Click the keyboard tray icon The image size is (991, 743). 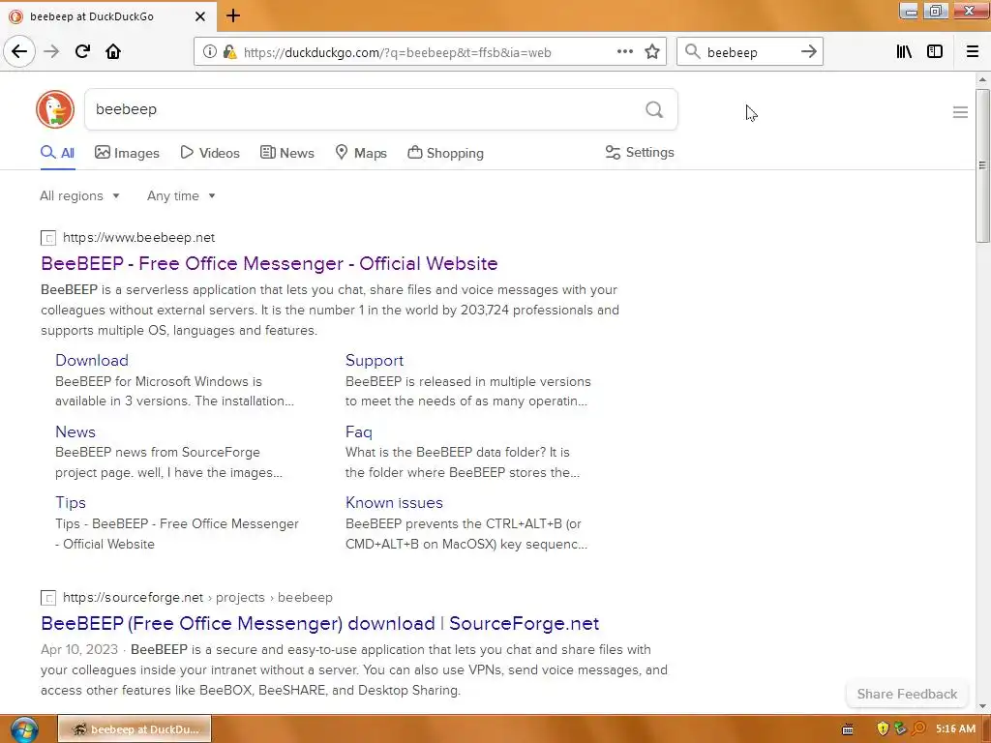(848, 729)
